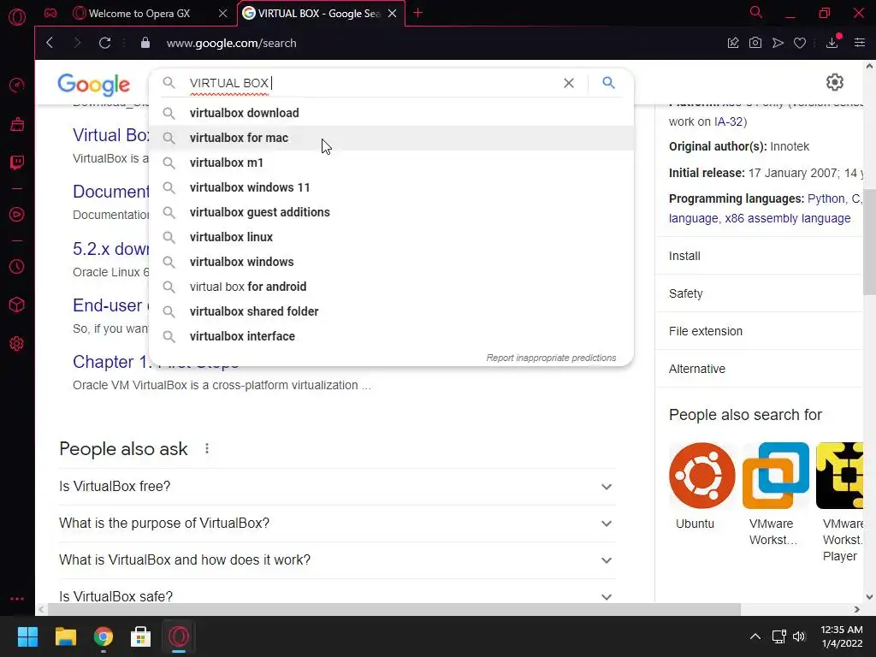The width and height of the screenshot is (876, 657).
Task: Expand question Is VirtualBox safe?
Action: pyautogui.click(x=337, y=592)
